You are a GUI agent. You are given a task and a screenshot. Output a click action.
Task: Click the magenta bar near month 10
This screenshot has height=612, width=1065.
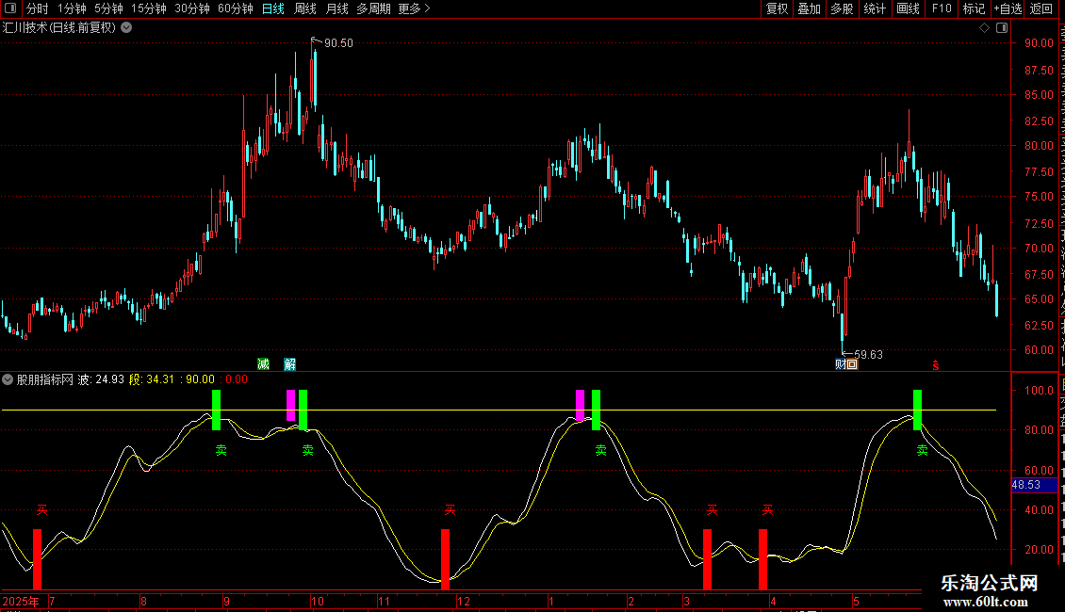[x=290, y=406]
